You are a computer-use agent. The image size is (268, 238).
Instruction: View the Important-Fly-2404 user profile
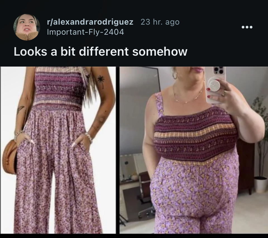pos(85,32)
